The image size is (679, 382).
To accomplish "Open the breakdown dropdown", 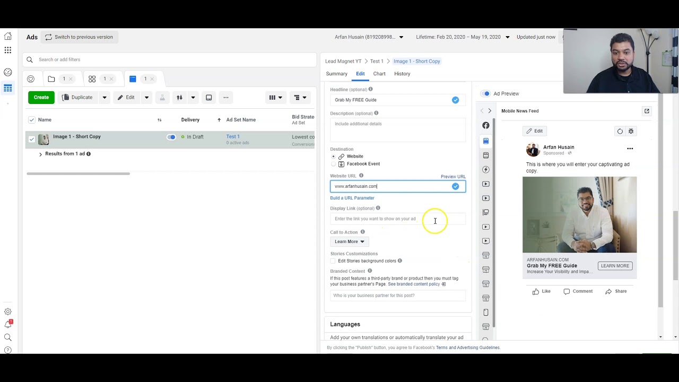I will coord(300,98).
